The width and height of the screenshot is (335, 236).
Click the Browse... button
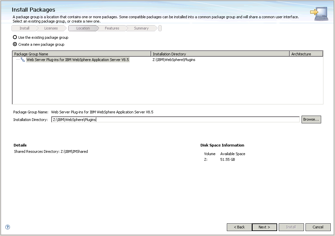[x=311, y=120]
